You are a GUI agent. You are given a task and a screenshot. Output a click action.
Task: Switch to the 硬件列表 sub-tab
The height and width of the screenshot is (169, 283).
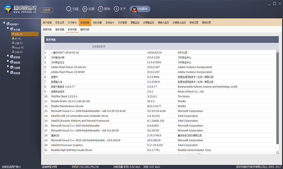coord(84,29)
